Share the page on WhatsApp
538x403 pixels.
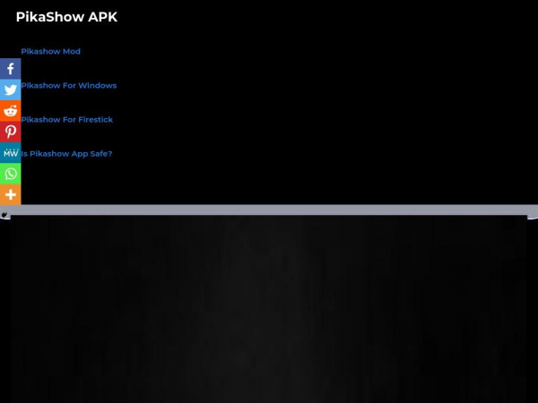pos(10,174)
